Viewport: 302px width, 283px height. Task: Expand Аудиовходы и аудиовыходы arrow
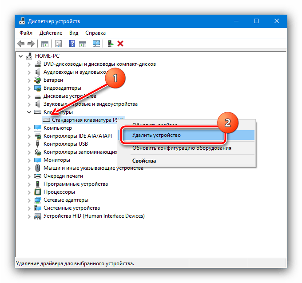29,72
